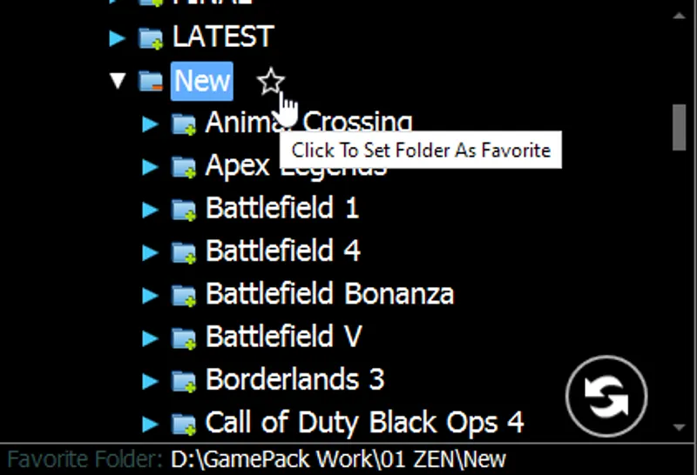697x475 pixels.
Task: Expand the Call of Duty Black Ops 4 arrow
Action: pos(150,424)
